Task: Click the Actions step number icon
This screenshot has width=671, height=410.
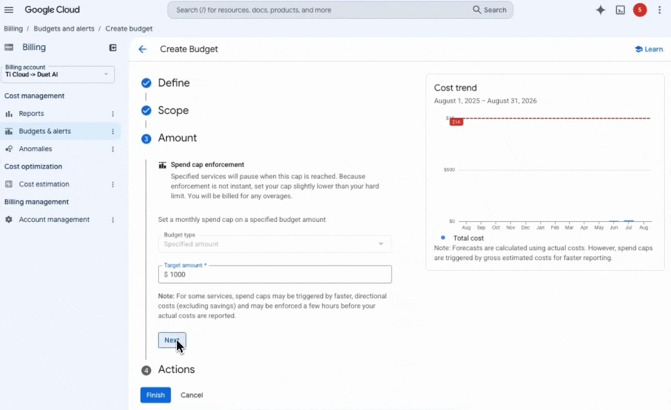Action: 146,371
